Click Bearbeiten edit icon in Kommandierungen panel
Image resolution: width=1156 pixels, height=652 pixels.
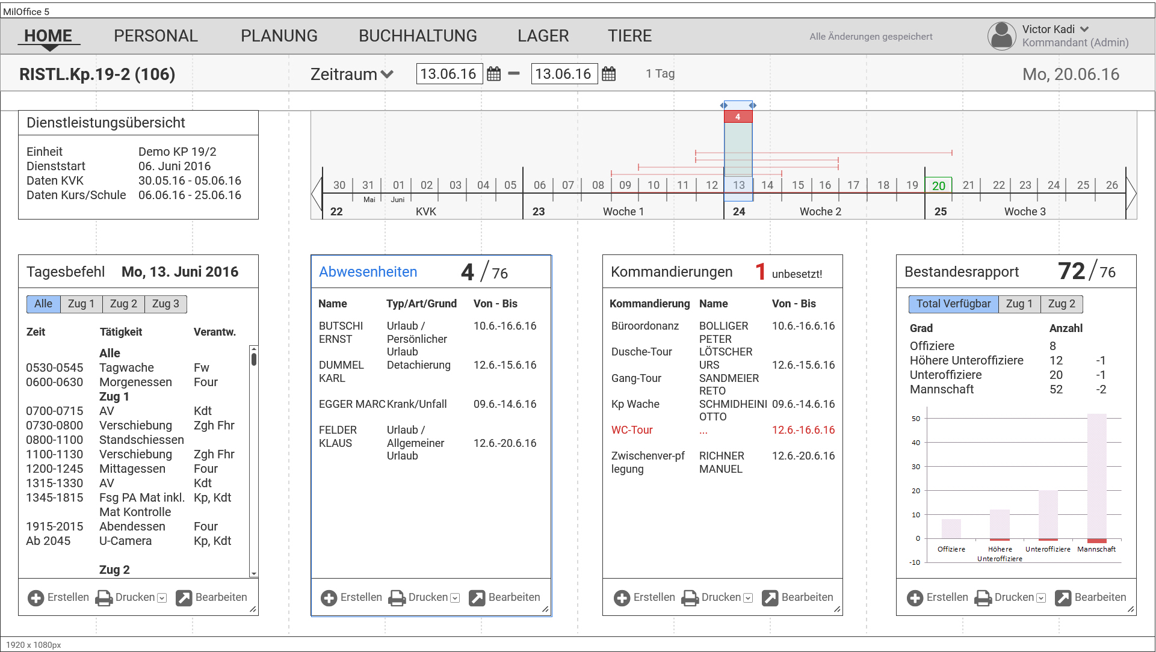pyautogui.click(x=770, y=598)
